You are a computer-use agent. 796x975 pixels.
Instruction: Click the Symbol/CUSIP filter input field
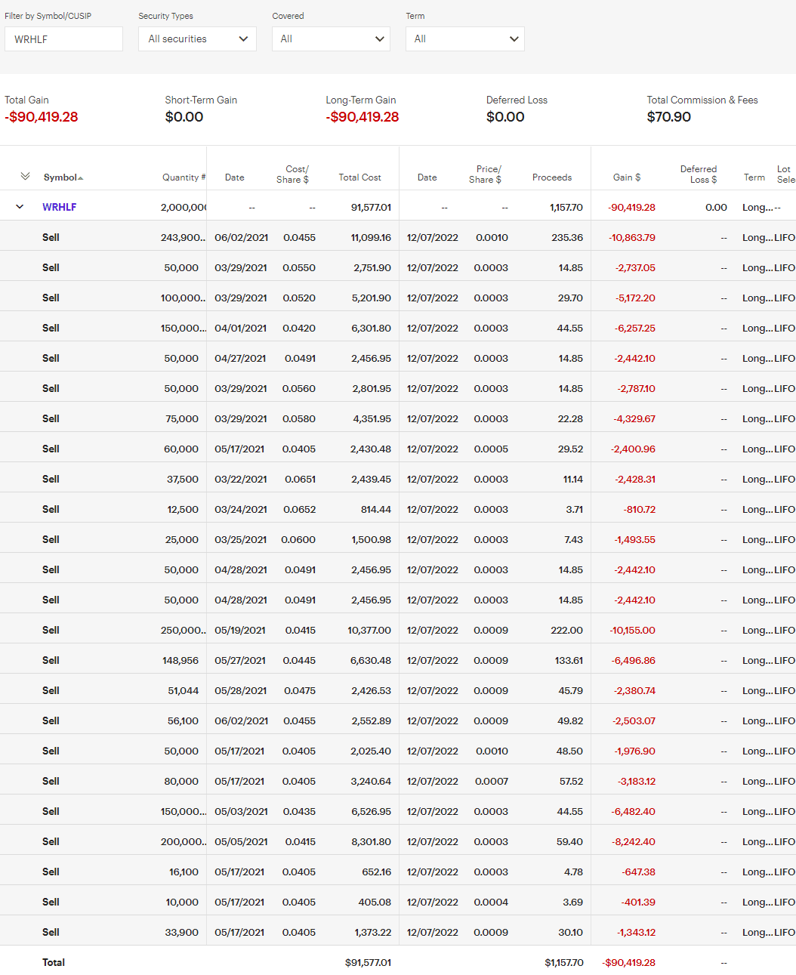click(63, 39)
